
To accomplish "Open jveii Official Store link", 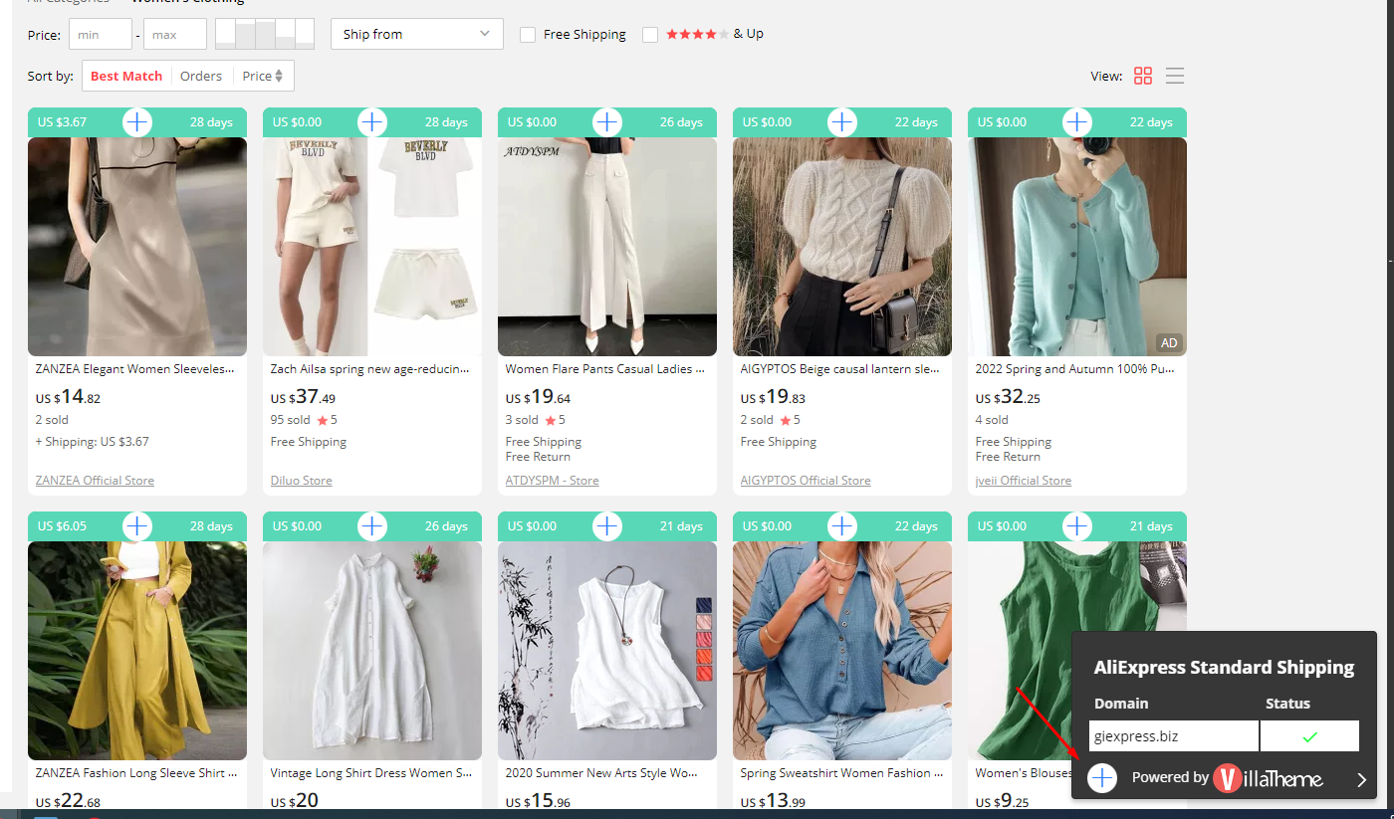I will tap(1024, 481).
